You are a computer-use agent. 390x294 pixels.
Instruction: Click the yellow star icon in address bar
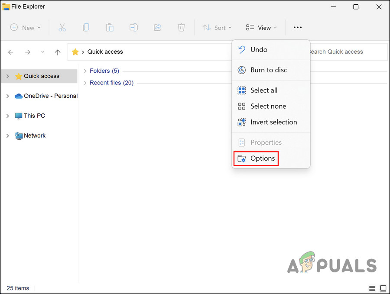coord(75,52)
